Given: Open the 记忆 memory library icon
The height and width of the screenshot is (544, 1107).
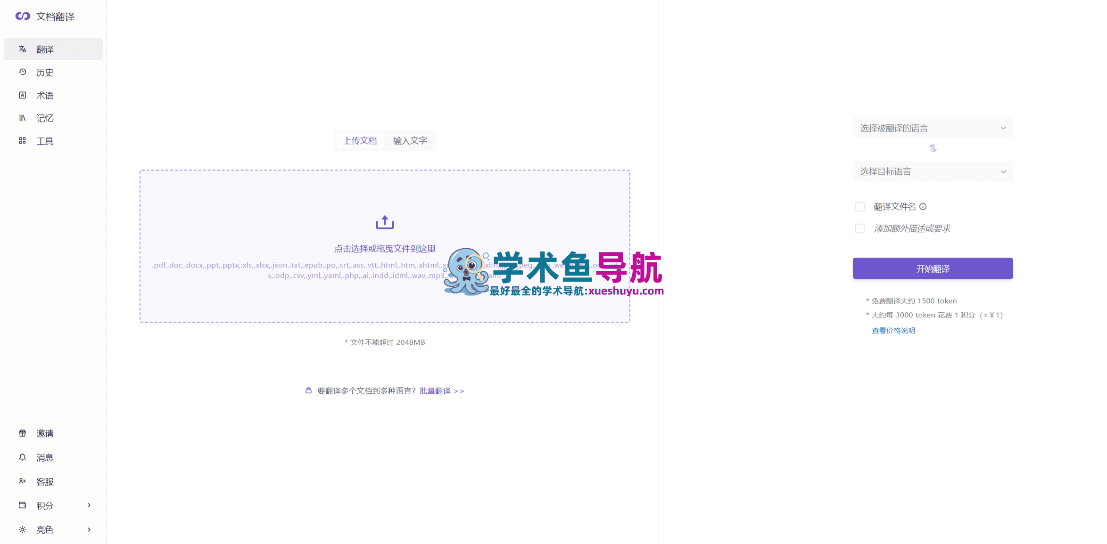Looking at the screenshot, I should pyautogui.click(x=22, y=118).
